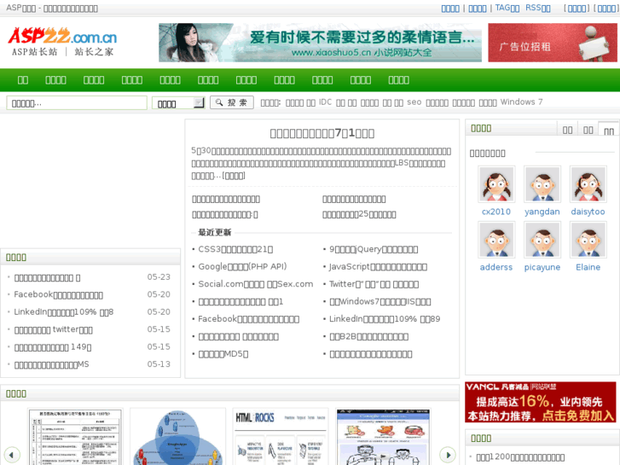The image size is (620, 465).
Task: Open the Facebook article dated 05-20
Action: (59, 294)
